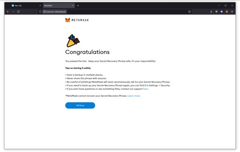Open the Learn more link
Image resolution: width=240 pixels, height=152 pixels.
coord(134,96)
